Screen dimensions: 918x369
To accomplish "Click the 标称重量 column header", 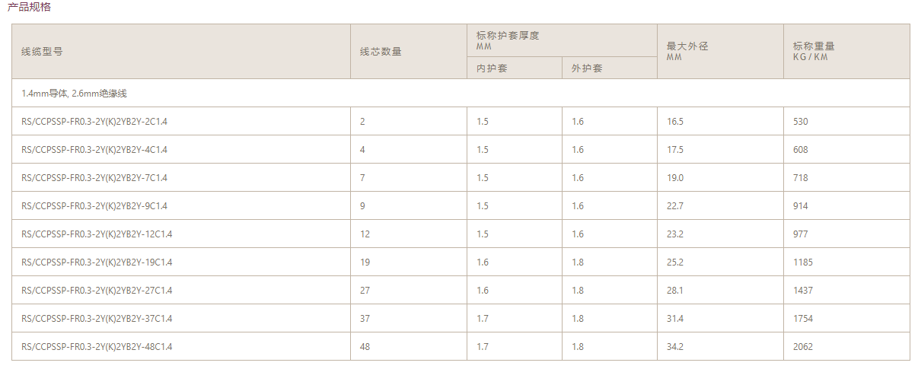I will tap(814, 46).
